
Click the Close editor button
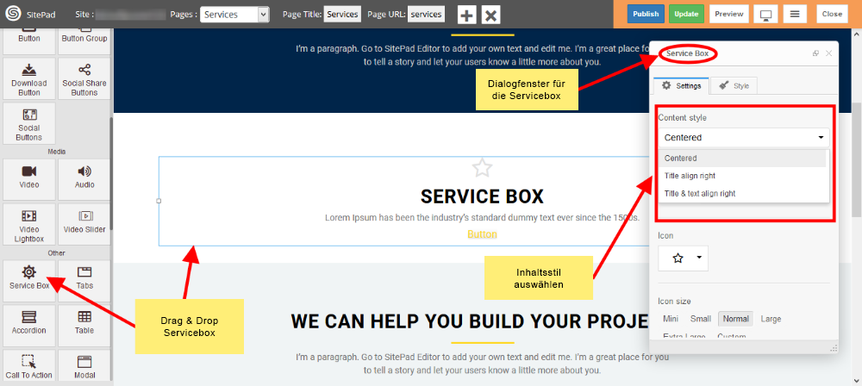(x=832, y=15)
